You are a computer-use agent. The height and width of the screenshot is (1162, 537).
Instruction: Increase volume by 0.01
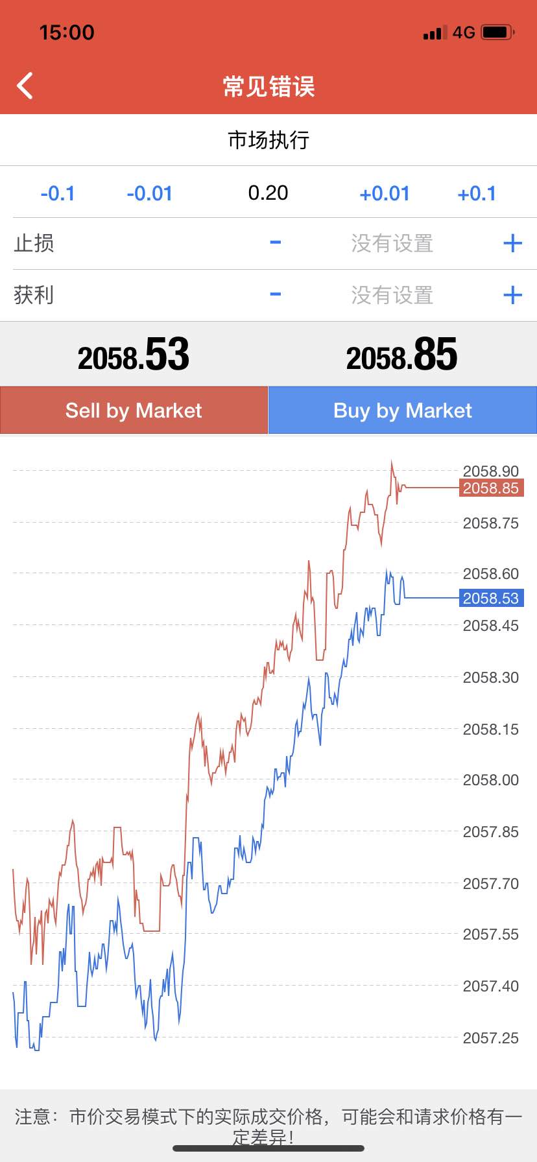(x=385, y=193)
